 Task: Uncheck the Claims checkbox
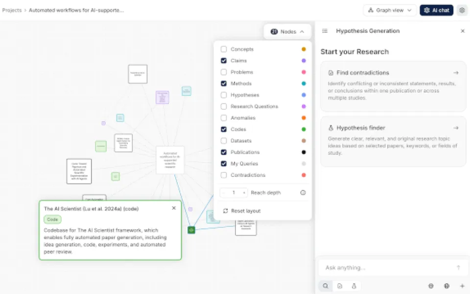click(x=224, y=61)
